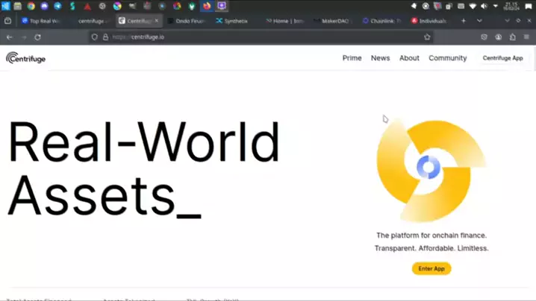Open a new browser tab
Viewport: 536px width, 301px height.
[x=464, y=21]
